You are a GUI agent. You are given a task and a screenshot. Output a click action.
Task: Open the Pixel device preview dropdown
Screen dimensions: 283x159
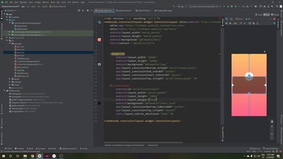(x=239, y=19)
